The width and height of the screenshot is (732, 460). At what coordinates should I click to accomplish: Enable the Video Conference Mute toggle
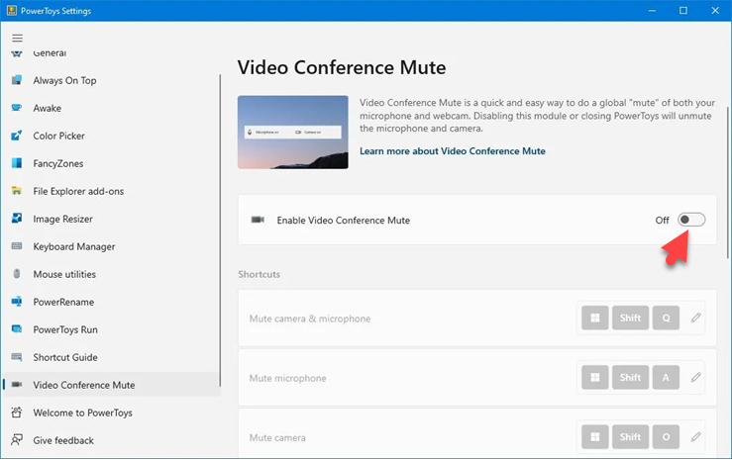(691, 220)
